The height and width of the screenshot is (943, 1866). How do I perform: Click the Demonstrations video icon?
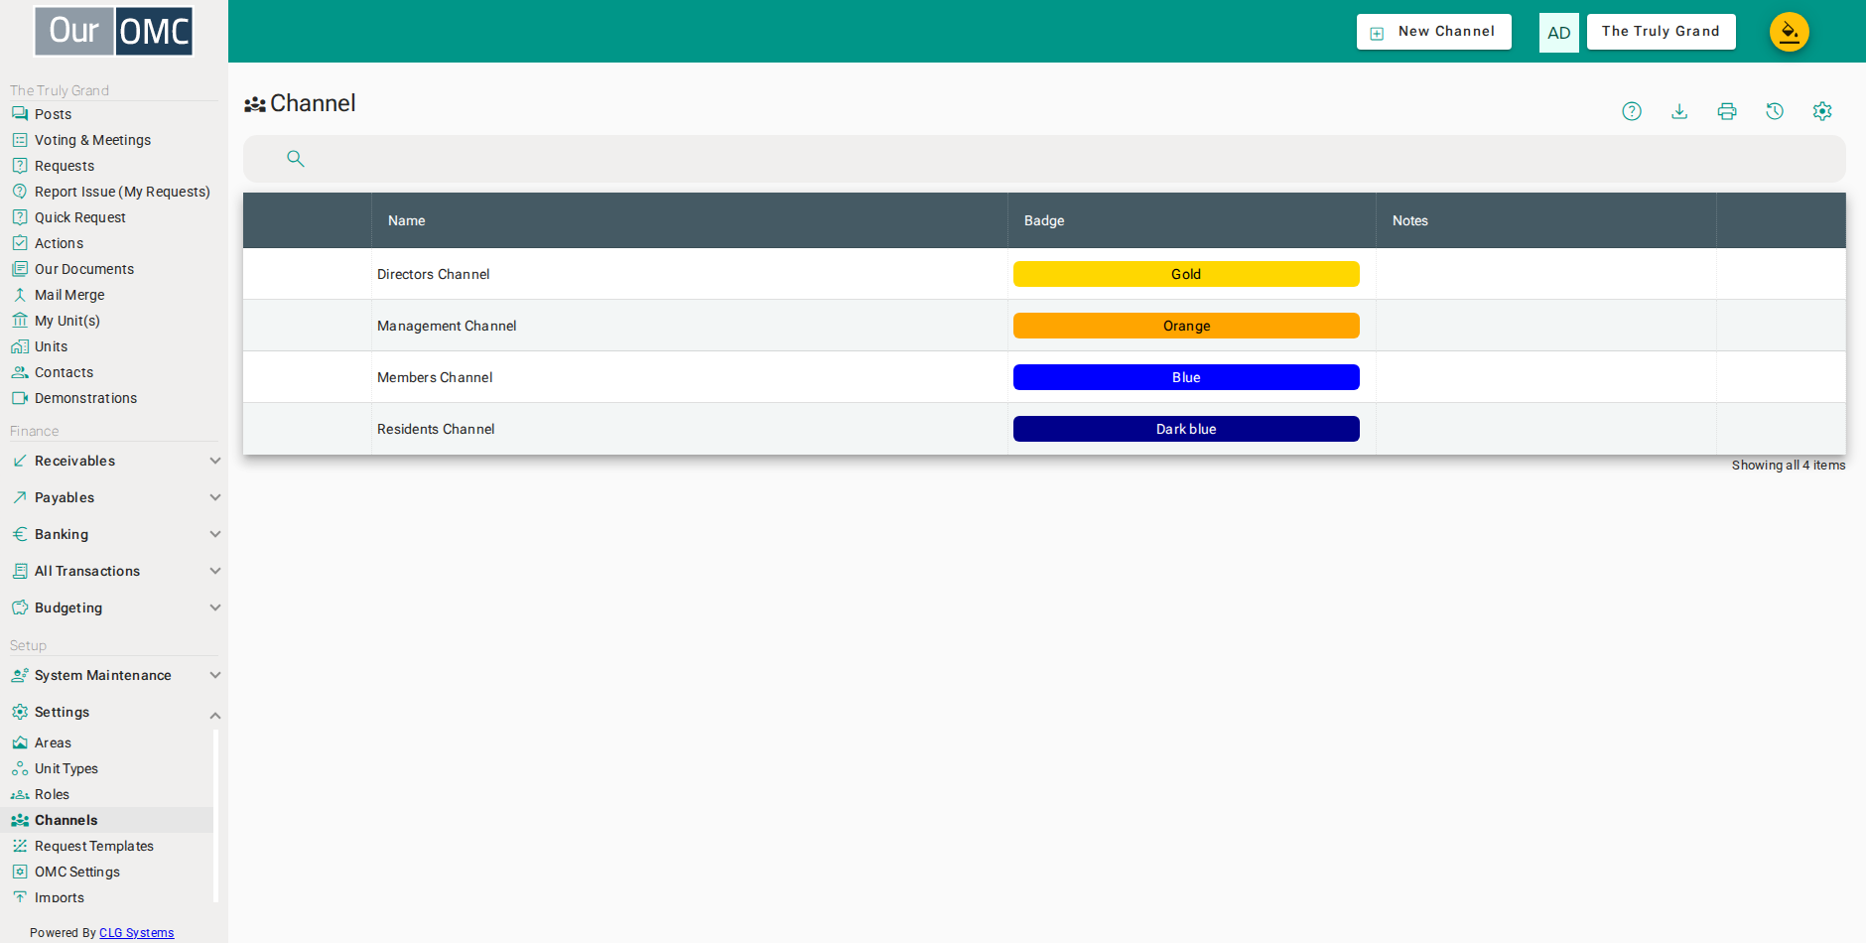pos(20,398)
